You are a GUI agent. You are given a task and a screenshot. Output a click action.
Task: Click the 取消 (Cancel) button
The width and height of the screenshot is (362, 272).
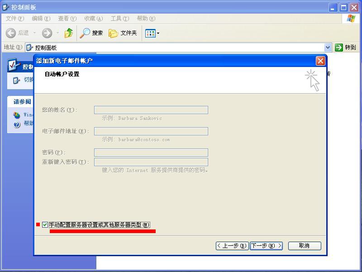click(304, 246)
